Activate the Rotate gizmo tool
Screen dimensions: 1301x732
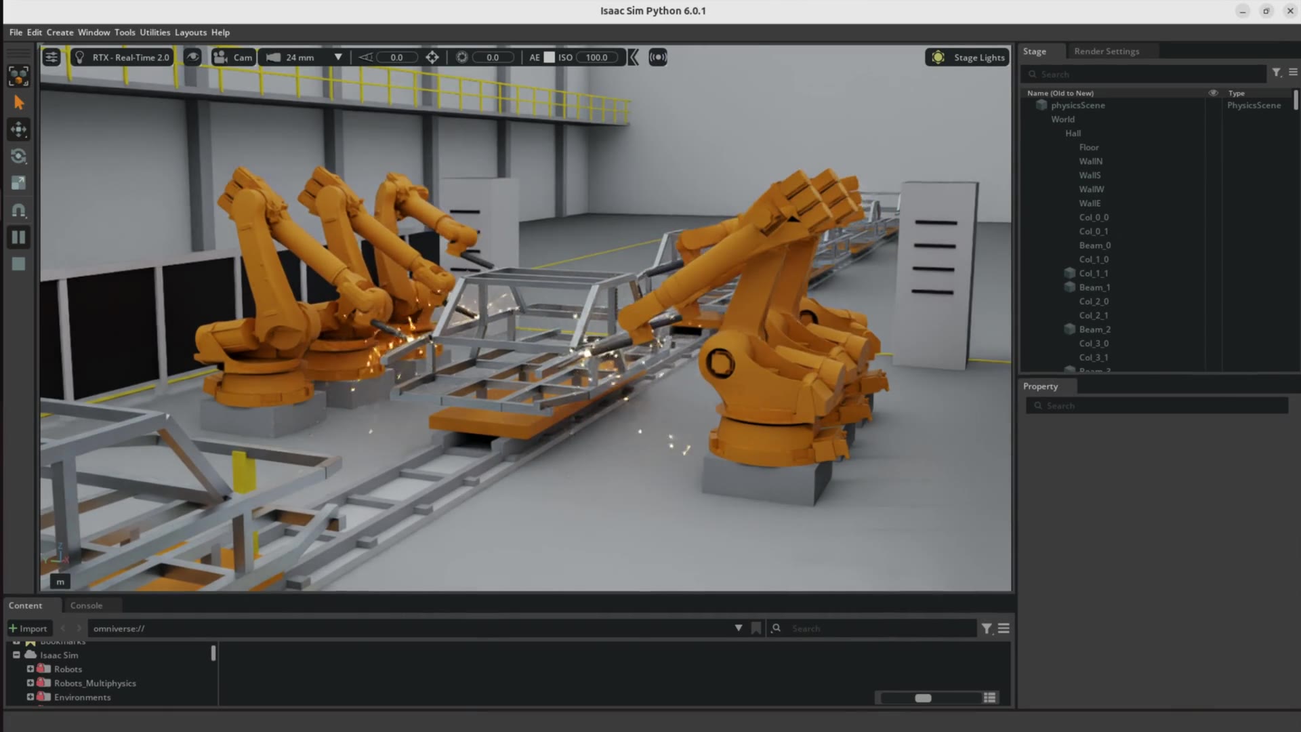(x=18, y=157)
